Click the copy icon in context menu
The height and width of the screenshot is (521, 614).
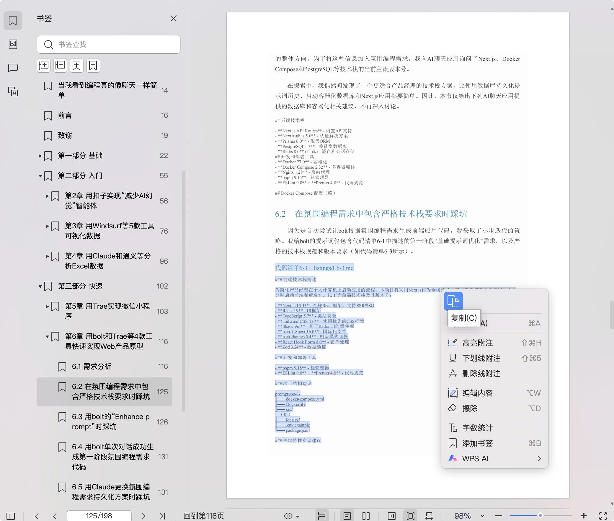pos(453,301)
